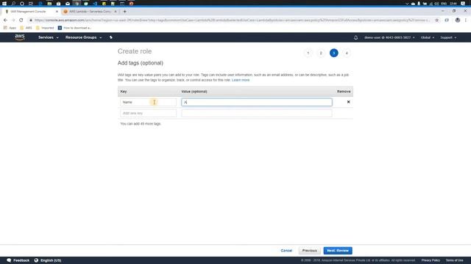Screen dimensions: 471x264
Task: Open the Privacy Policy link
Action: click(431, 260)
